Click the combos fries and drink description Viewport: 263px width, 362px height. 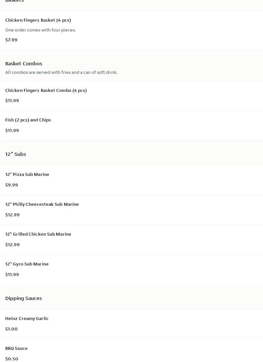pos(61,72)
